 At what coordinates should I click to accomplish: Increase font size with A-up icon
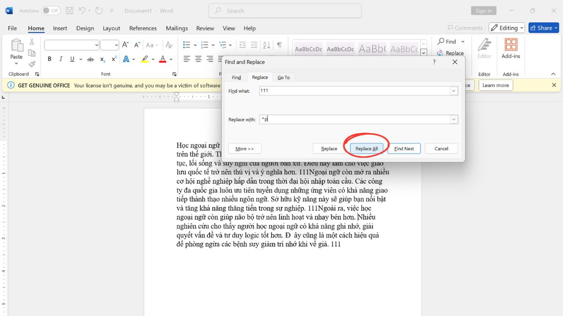[x=125, y=45]
